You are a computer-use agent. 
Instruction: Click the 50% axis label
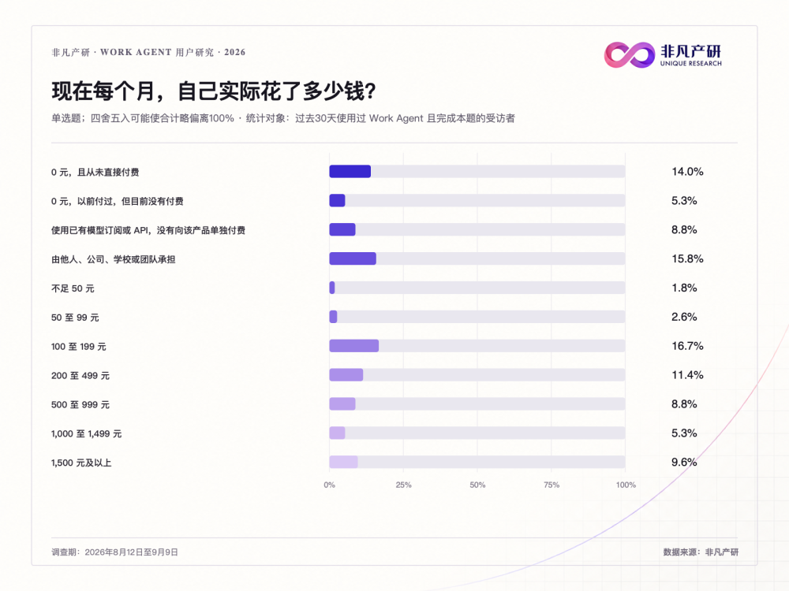(477, 485)
